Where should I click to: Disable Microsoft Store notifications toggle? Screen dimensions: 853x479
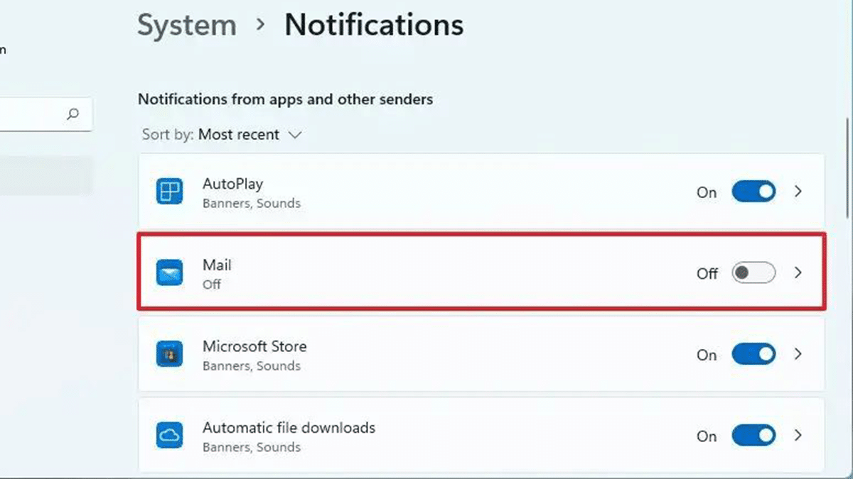click(x=753, y=355)
